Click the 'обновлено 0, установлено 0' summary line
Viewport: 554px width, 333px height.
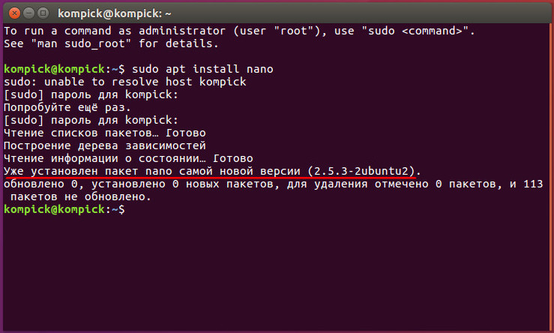273,184
